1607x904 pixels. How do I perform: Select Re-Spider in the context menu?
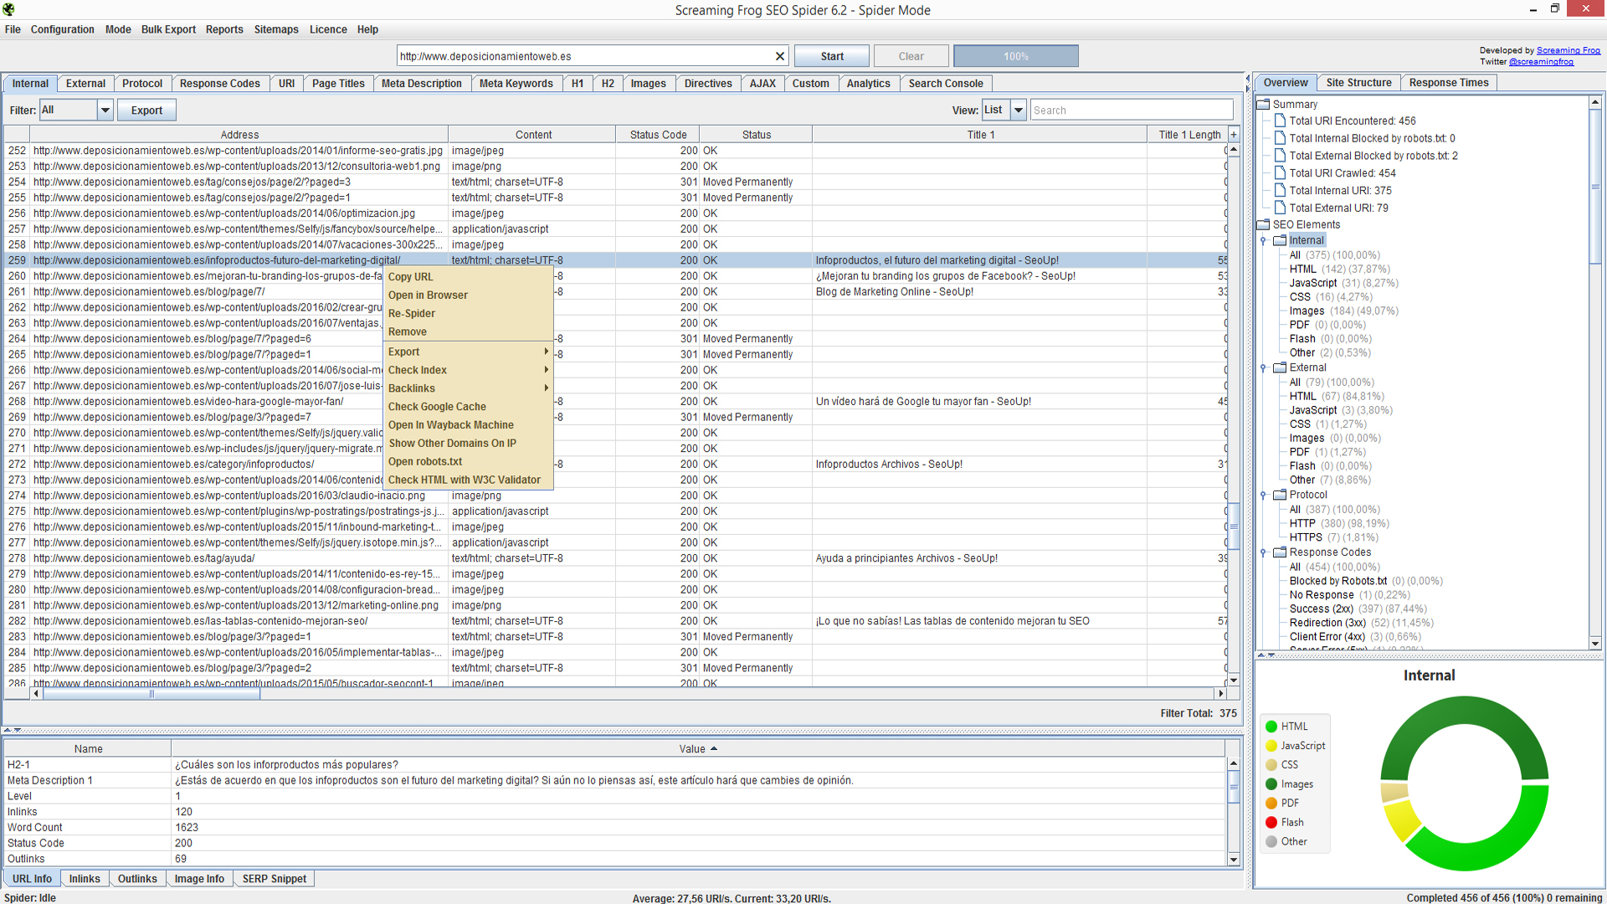pyautogui.click(x=468, y=314)
